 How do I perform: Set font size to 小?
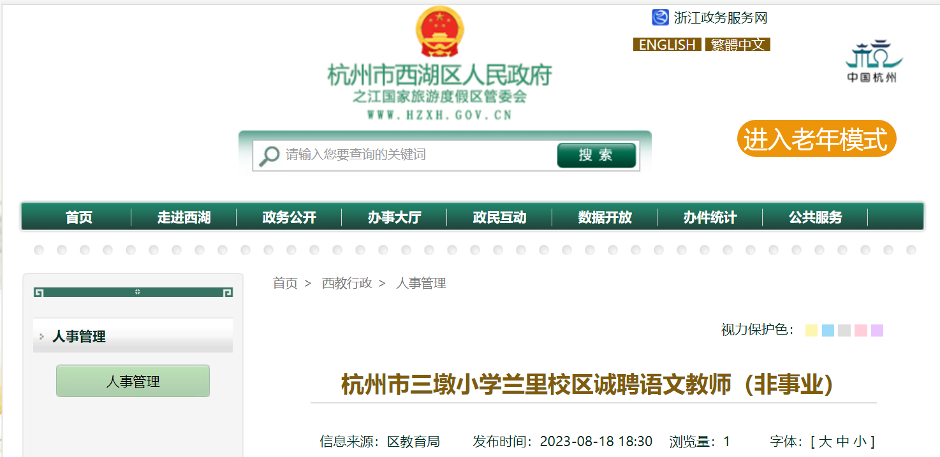pos(860,441)
